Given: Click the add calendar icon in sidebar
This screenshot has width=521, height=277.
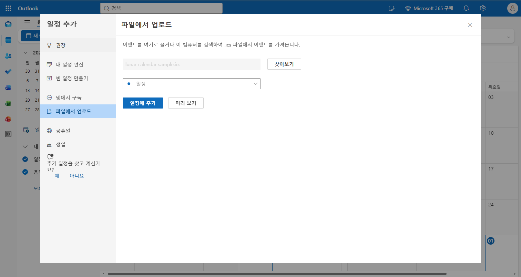Looking at the screenshot, I should [26, 130].
